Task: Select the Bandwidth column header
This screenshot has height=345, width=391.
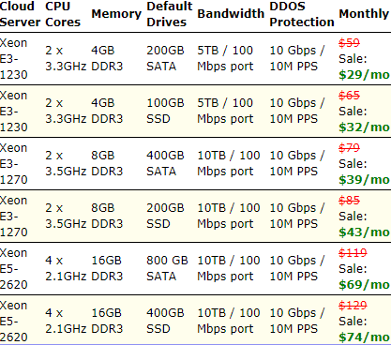Action: [231, 14]
